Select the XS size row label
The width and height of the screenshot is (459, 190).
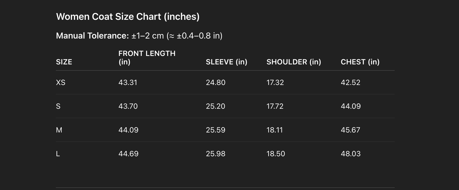[61, 83]
